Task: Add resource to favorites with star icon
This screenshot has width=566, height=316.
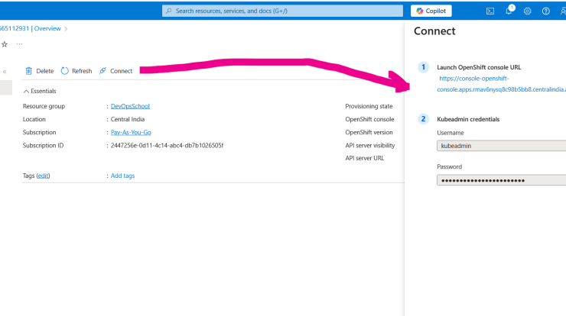Action: [x=5, y=44]
